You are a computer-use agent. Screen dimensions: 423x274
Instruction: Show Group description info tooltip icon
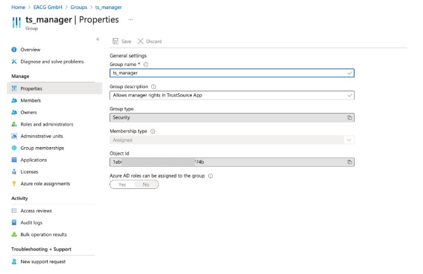153,87
